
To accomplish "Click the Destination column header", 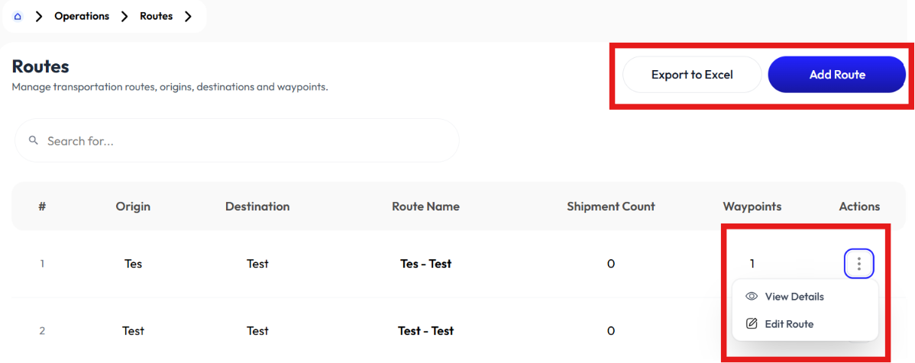I will 257,206.
